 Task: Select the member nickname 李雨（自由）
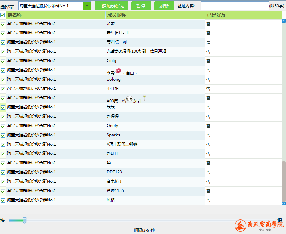[x=122, y=72]
